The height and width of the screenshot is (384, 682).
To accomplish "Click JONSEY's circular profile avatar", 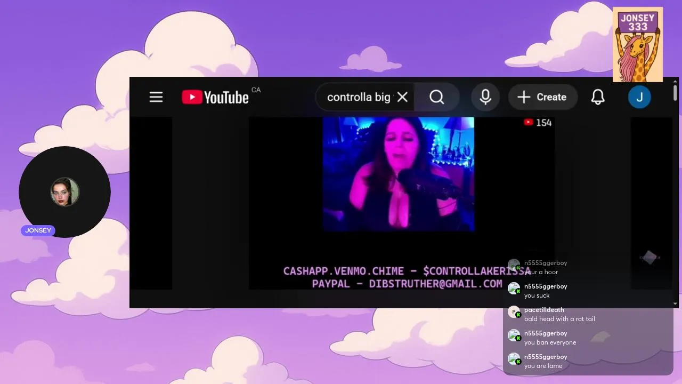I will (65, 192).
